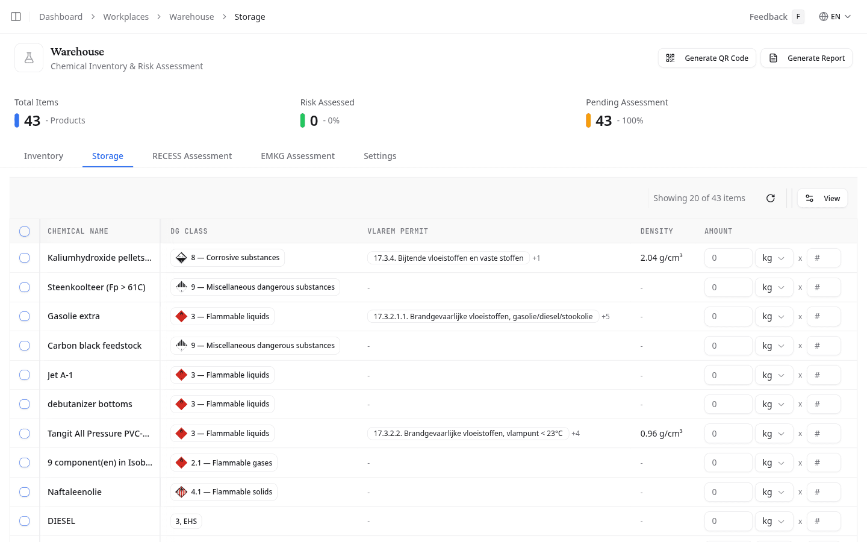This screenshot has width=867, height=542.
Task: Open the EMKG Assessment tab
Action: click(297, 155)
